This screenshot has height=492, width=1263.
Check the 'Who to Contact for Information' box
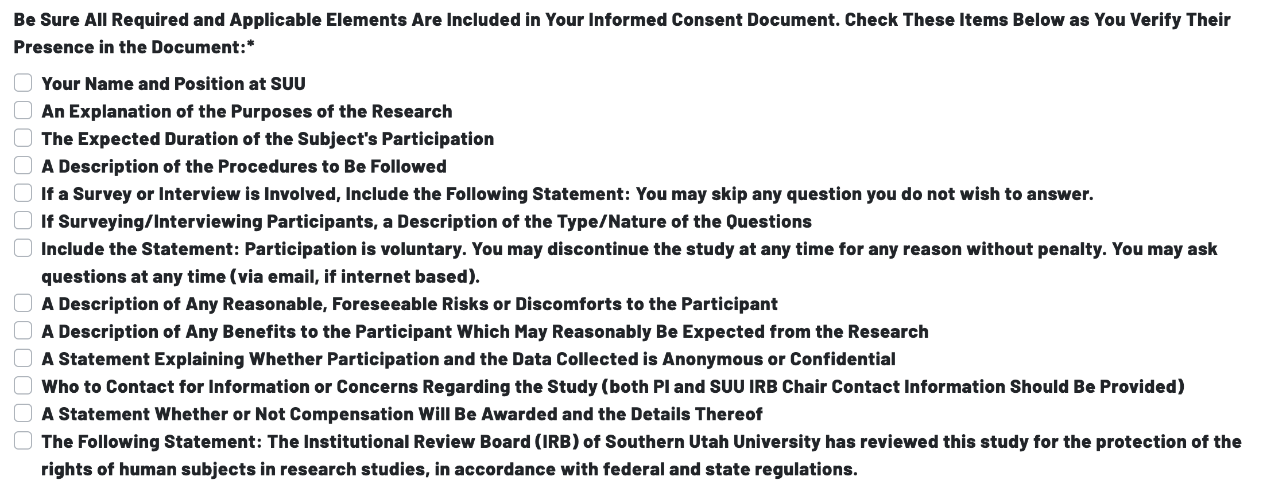click(x=23, y=385)
